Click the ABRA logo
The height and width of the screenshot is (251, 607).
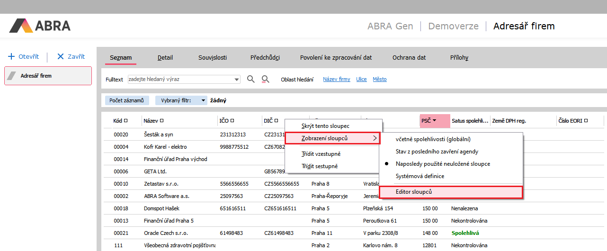(x=40, y=26)
